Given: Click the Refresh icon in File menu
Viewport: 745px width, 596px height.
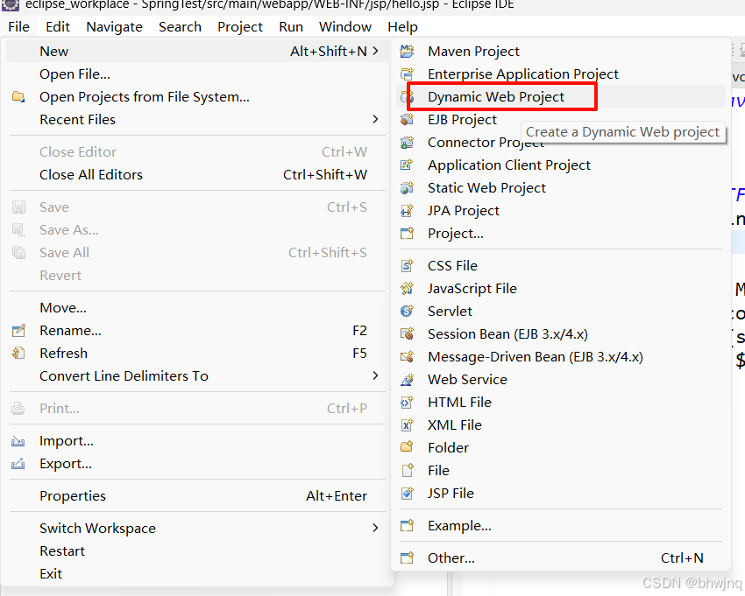Looking at the screenshot, I should [x=18, y=353].
